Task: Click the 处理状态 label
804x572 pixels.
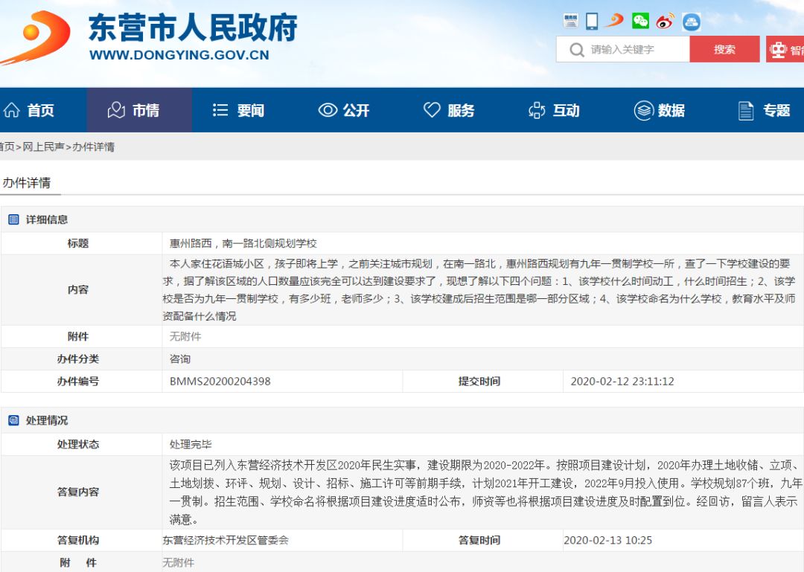Action: pos(78,444)
